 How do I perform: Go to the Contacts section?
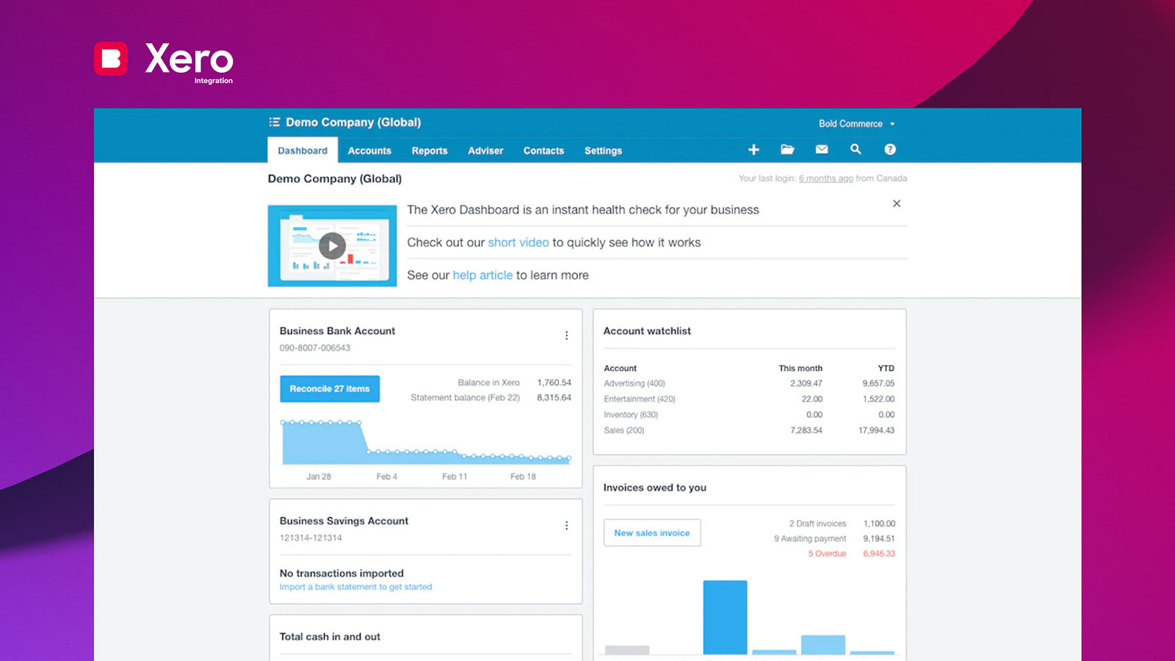tap(543, 151)
